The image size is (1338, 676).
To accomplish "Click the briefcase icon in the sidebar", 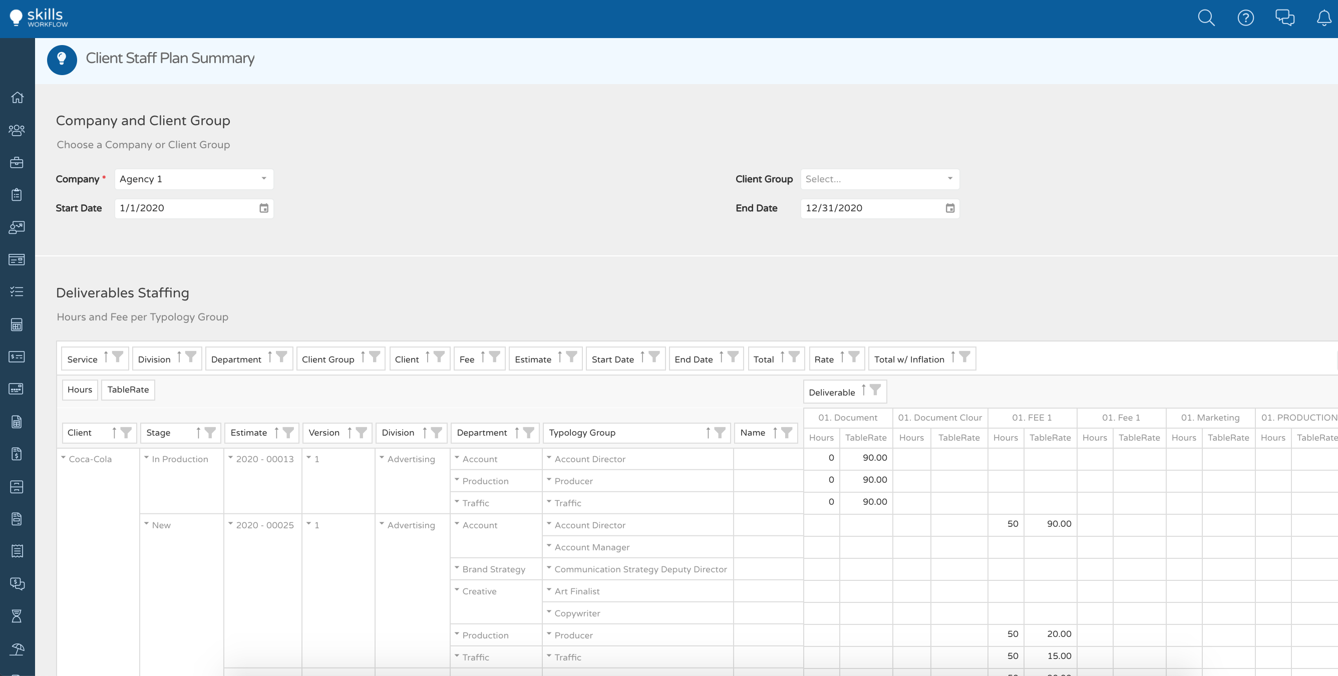I will point(17,162).
